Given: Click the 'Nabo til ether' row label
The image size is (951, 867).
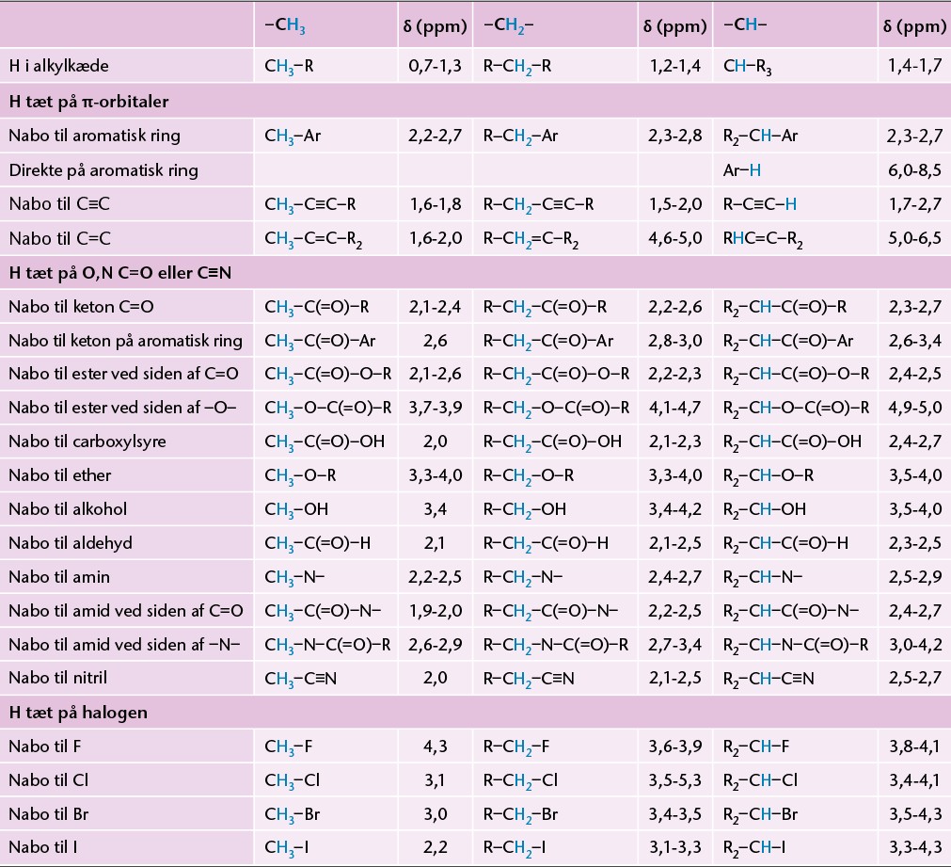Looking at the screenshot, I should [x=60, y=474].
